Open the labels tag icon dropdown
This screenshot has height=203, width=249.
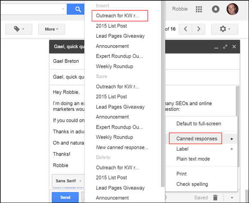point(19,29)
